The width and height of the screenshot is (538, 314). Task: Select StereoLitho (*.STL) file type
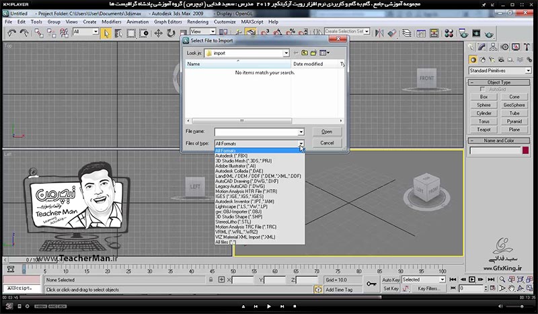(260, 222)
